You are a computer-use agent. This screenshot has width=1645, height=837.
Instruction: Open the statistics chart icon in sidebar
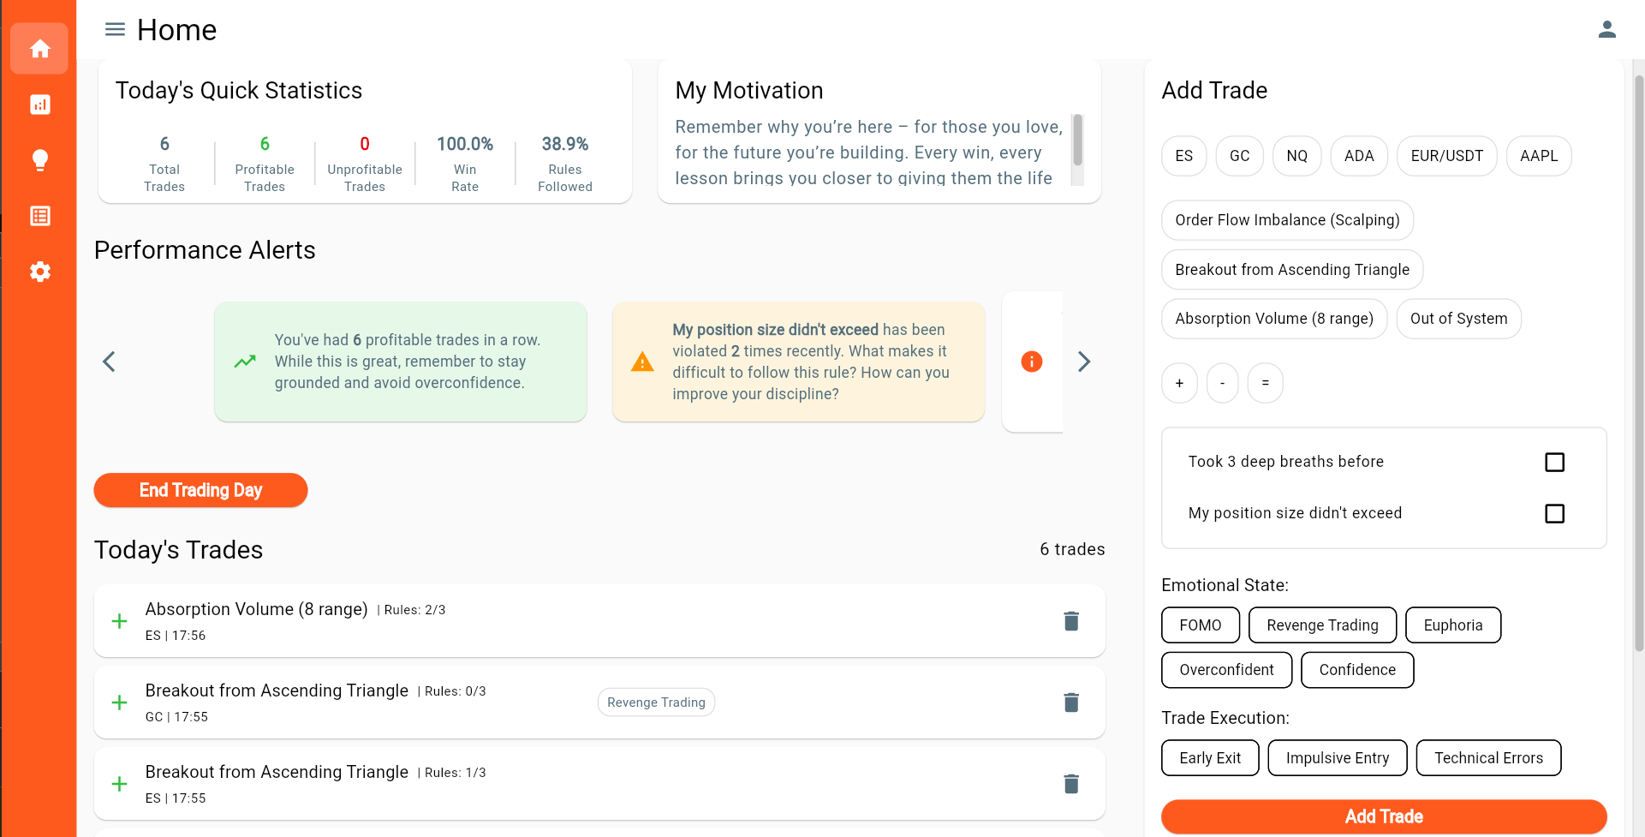point(39,105)
